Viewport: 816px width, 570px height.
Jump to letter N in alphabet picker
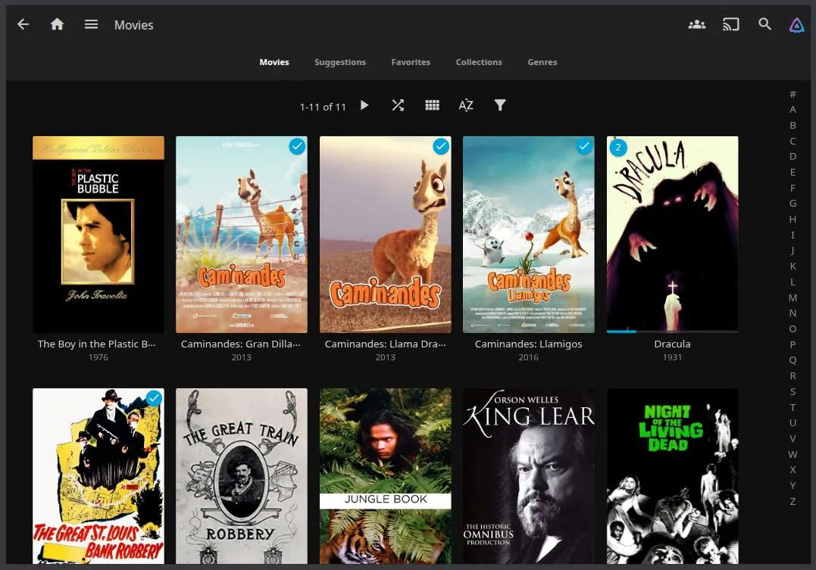(x=793, y=313)
